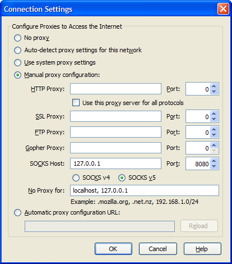Select SOCKS v4 radio button
Screen dimensions: 232x264
(76, 177)
